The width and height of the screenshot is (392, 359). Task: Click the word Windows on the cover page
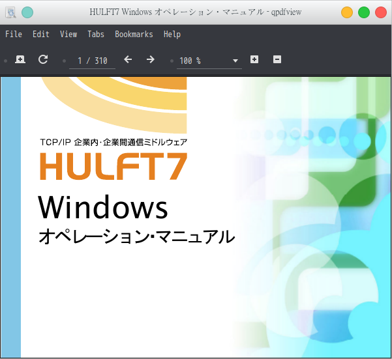(x=103, y=207)
